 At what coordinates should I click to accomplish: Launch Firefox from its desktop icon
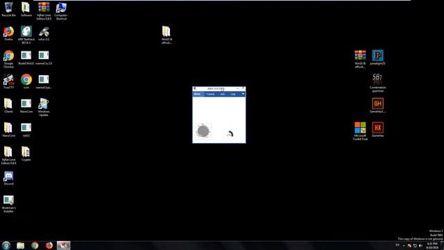click(8, 33)
